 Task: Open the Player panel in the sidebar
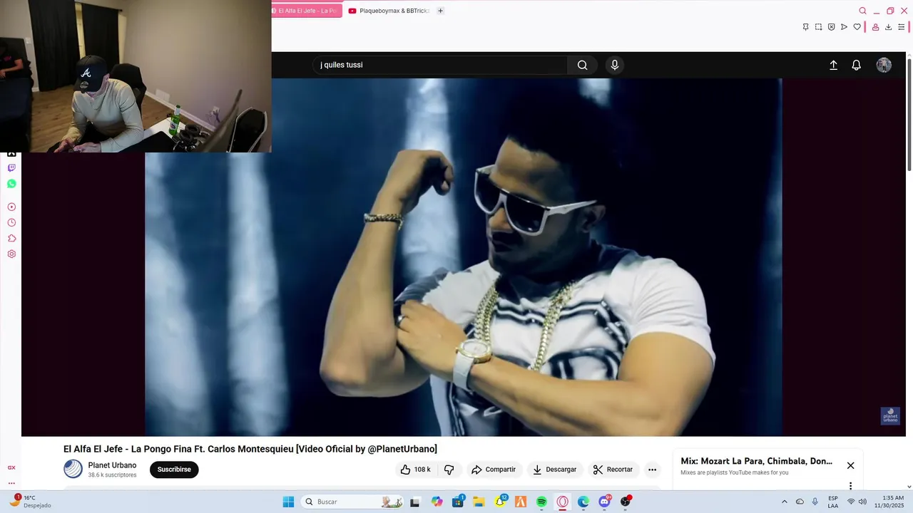(x=11, y=207)
